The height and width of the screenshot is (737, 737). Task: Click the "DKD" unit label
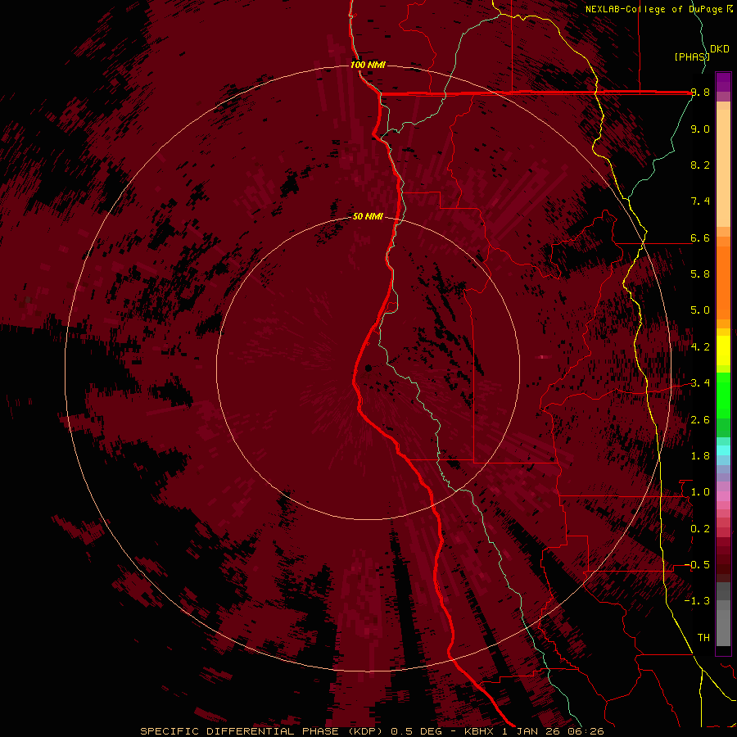pos(720,49)
